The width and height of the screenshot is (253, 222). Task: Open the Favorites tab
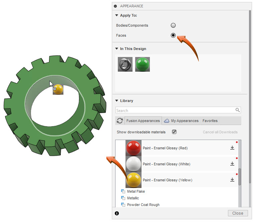click(210, 121)
